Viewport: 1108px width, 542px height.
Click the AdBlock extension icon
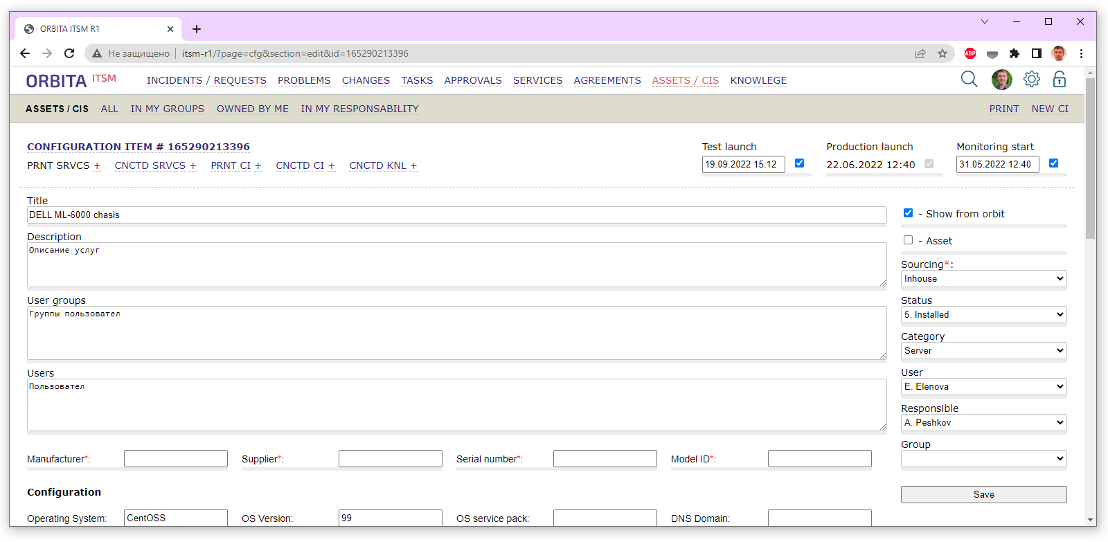[970, 53]
